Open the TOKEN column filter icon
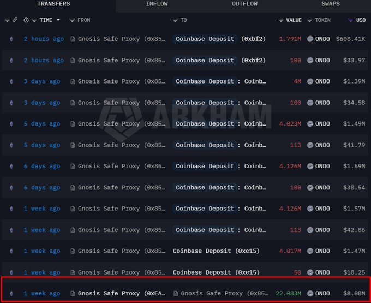 tap(309, 20)
